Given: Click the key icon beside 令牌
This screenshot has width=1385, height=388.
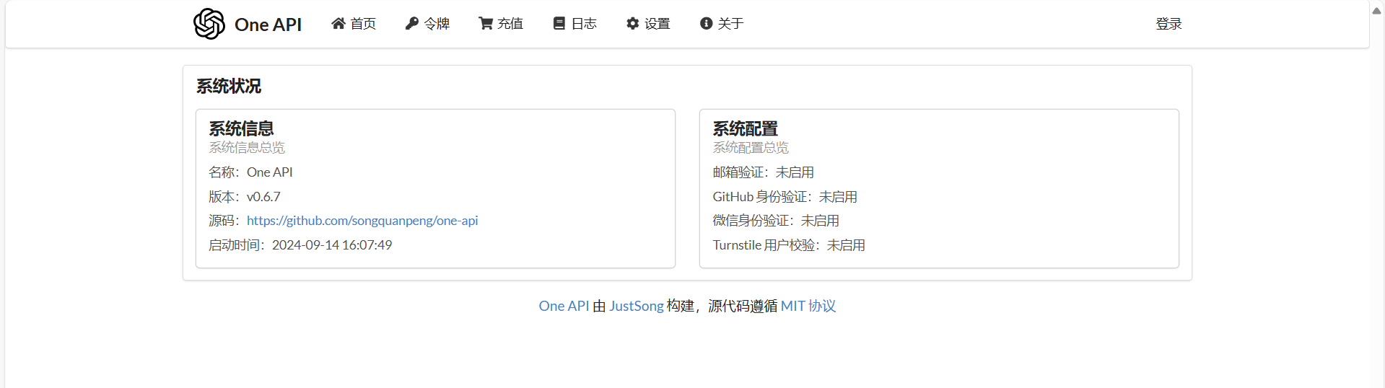Looking at the screenshot, I should click(x=411, y=23).
